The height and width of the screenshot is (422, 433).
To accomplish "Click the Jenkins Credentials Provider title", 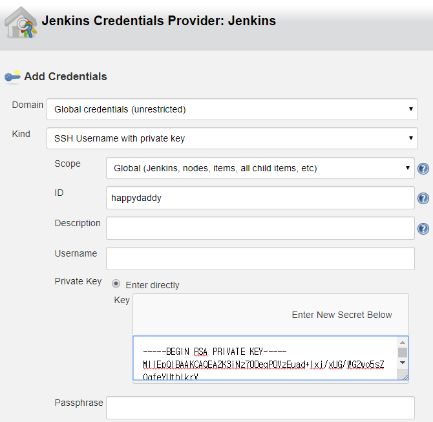I will [159, 21].
